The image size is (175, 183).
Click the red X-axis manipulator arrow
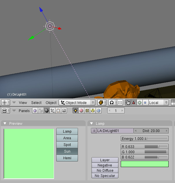[59, 28]
